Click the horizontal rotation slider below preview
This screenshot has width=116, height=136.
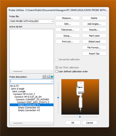click(80, 117)
